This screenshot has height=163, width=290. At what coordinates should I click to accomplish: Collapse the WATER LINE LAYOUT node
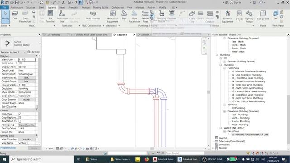coord(221,128)
